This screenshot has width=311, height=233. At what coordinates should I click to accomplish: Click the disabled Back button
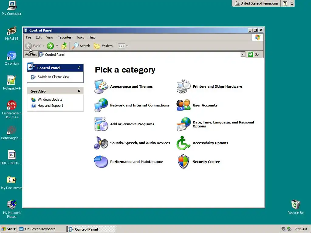tap(33, 46)
